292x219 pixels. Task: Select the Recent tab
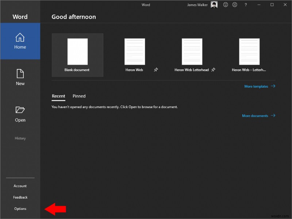point(58,96)
